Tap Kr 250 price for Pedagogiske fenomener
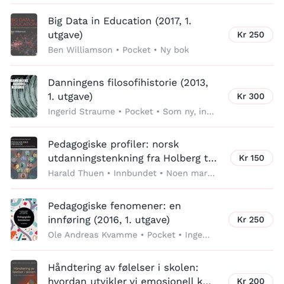The width and height of the screenshot is (284, 284). pyautogui.click(x=251, y=220)
